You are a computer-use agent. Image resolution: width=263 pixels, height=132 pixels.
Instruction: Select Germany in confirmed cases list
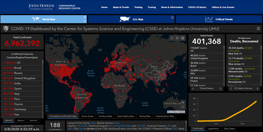pos(22,109)
